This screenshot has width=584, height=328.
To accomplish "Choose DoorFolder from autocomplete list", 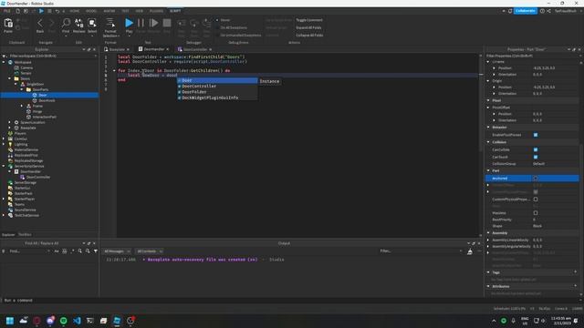I will click(x=217, y=92).
